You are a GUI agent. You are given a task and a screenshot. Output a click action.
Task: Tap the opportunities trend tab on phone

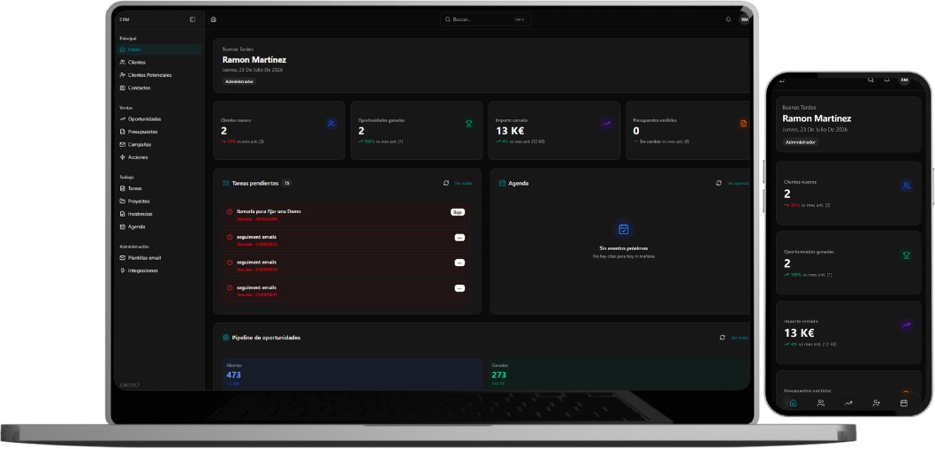pos(848,403)
